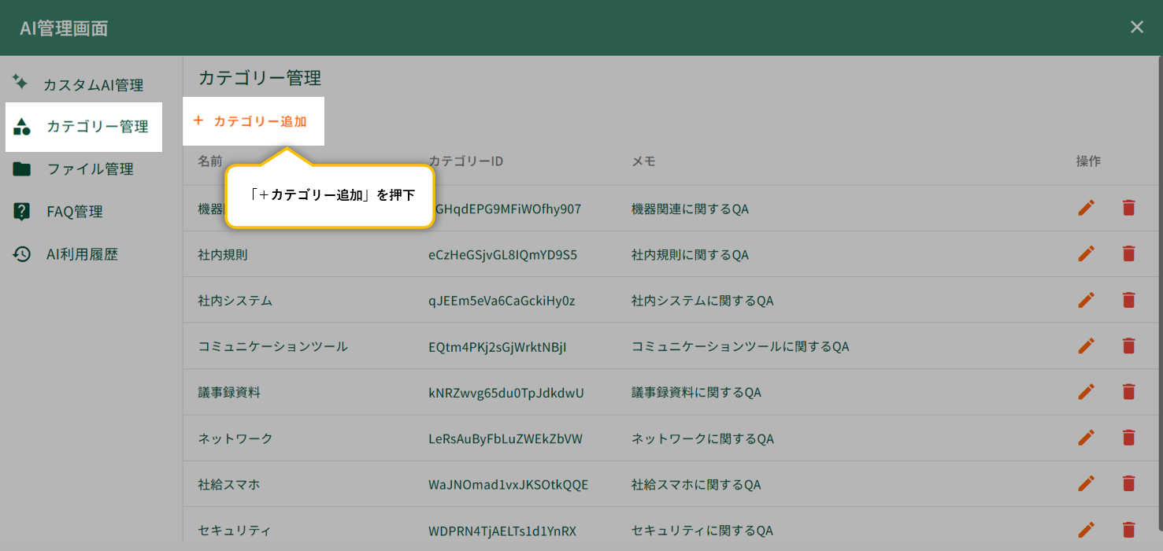The width and height of the screenshot is (1163, 551).
Task: View AI利用履歴 in the sidebar
Action: 82,254
